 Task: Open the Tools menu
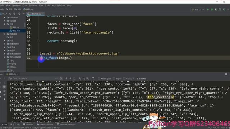pyautogui.click(x=47, y=5)
